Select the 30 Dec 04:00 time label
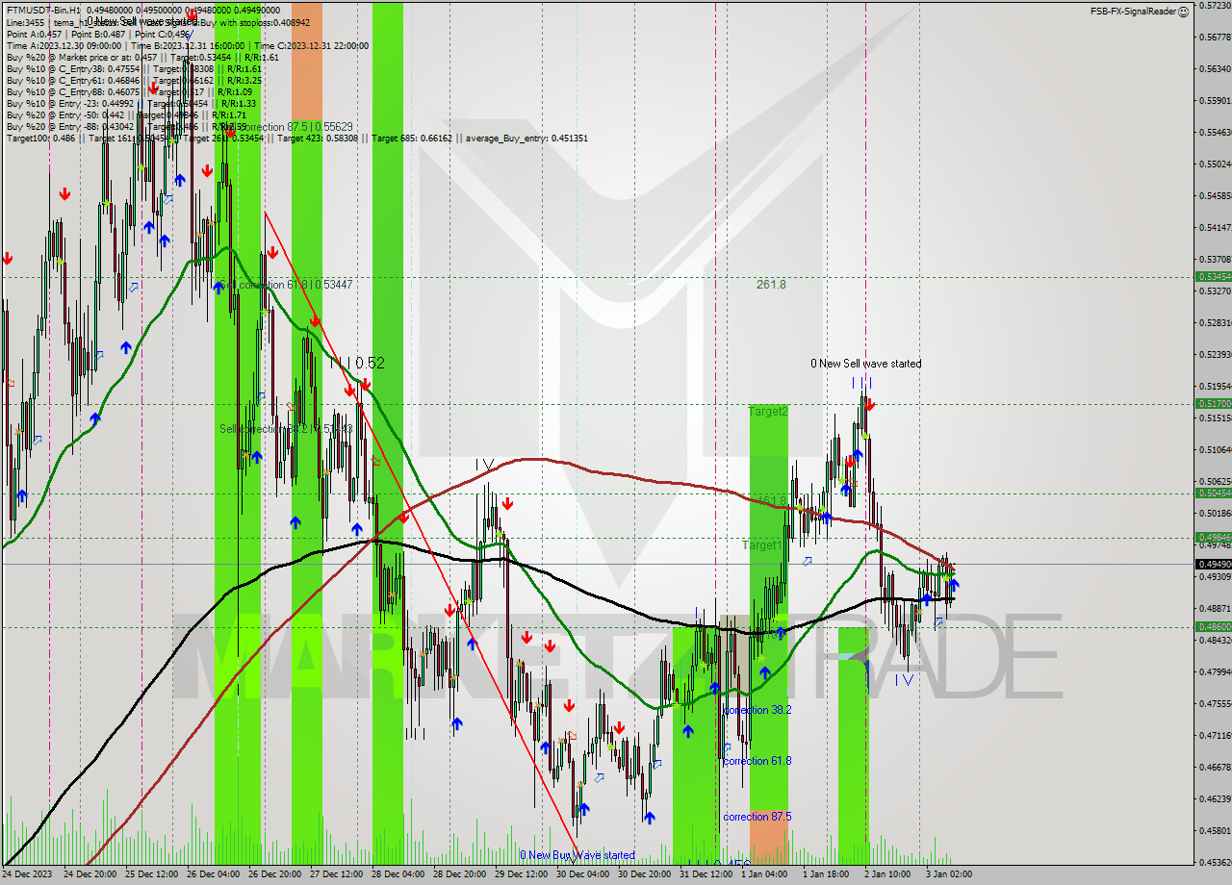The width and height of the screenshot is (1232, 885). 583,875
